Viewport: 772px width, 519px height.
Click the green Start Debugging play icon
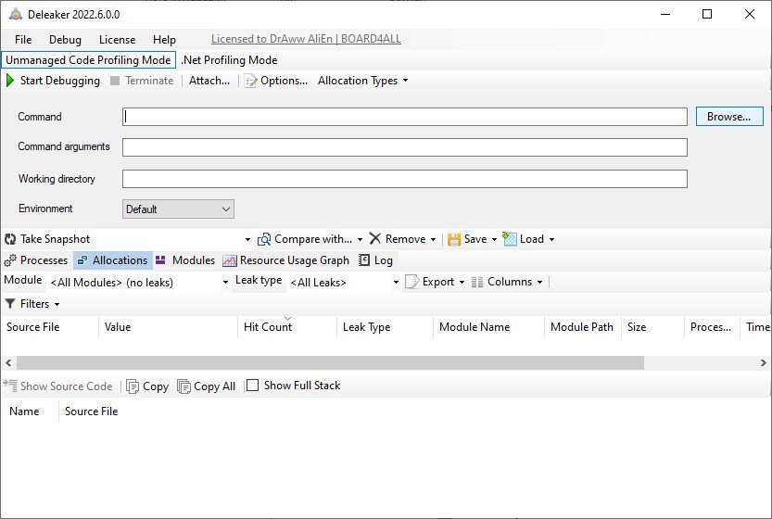point(10,81)
